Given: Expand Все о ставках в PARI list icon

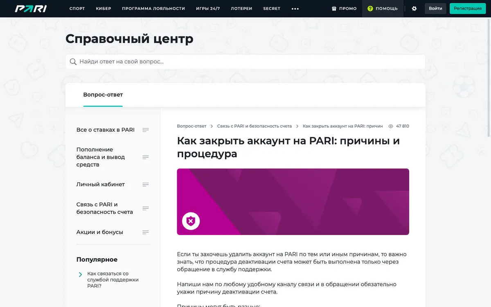Looking at the screenshot, I should (x=146, y=130).
